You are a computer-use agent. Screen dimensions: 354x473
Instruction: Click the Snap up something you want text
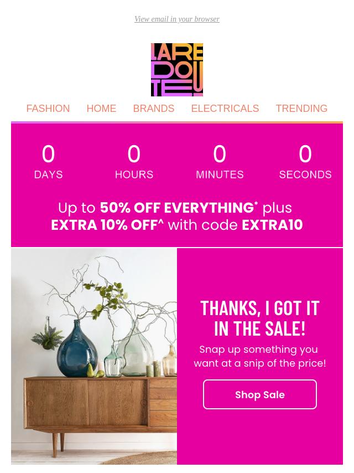point(260,356)
